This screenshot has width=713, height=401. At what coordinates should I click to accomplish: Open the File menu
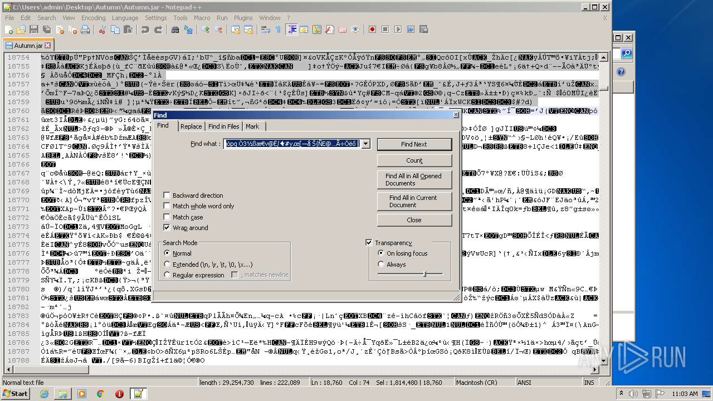(9, 18)
